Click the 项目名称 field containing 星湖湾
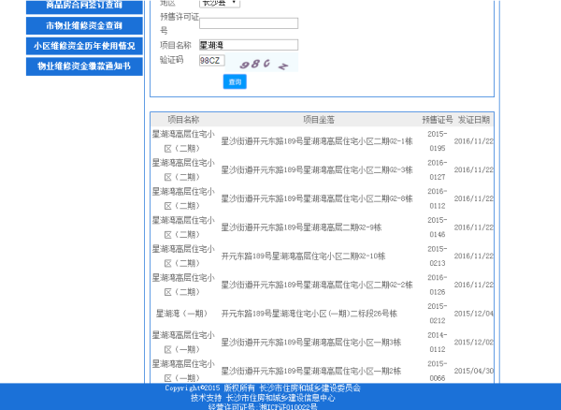Screen dimensions: 561x410 pos(248,45)
